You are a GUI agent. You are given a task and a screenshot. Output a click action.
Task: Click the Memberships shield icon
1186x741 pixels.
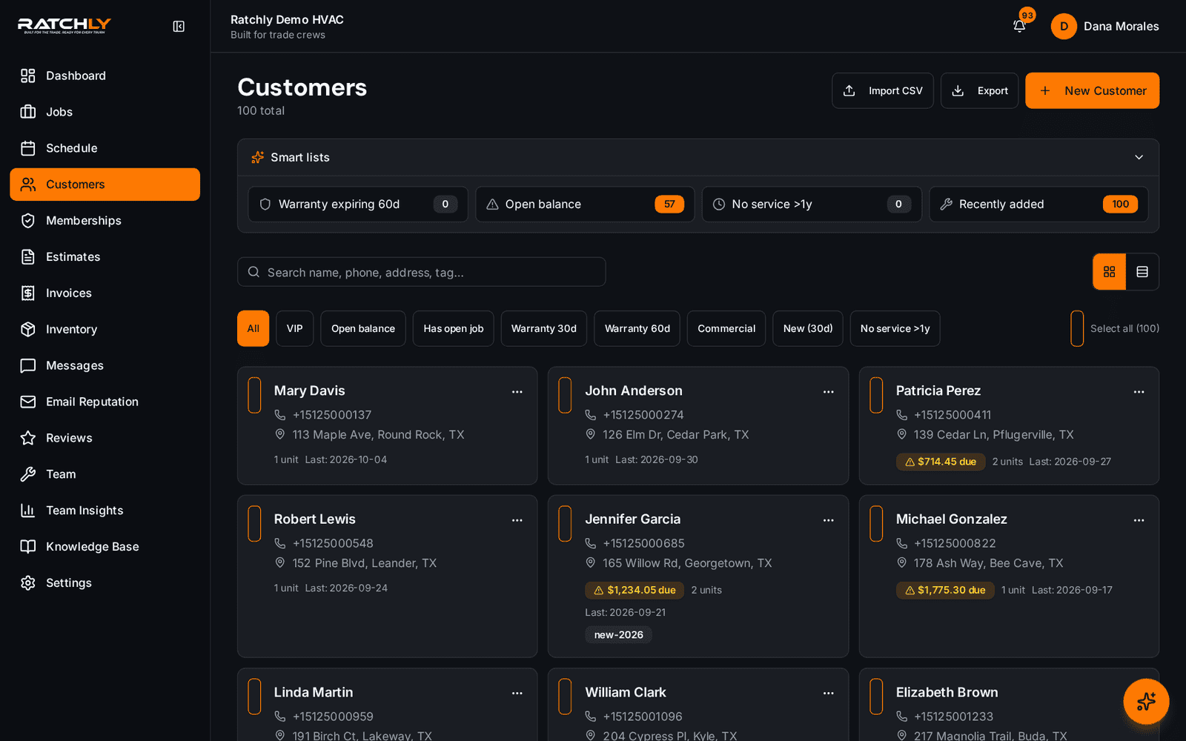click(x=28, y=221)
